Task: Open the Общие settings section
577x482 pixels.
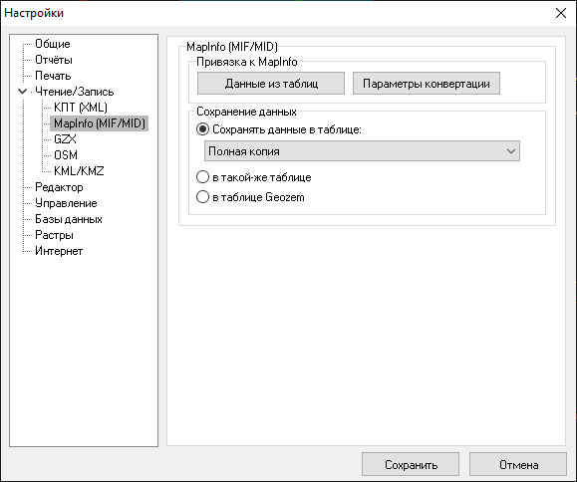Action: point(53,44)
